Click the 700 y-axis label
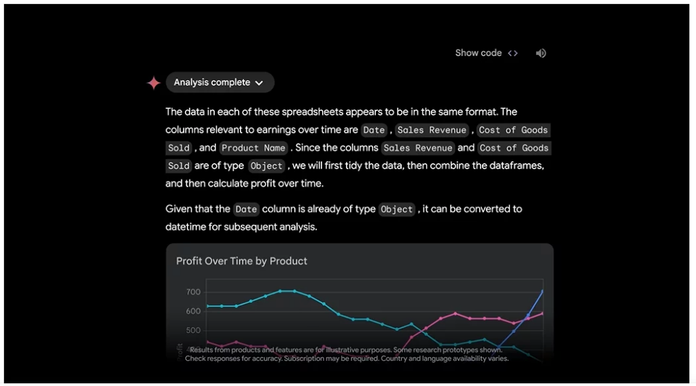The width and height of the screenshot is (696, 386). tap(193, 292)
